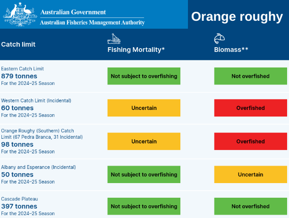Screen dimensions: 289x218
Task: Click Western Catch Limit (Incidental) label
Action: [36, 101]
